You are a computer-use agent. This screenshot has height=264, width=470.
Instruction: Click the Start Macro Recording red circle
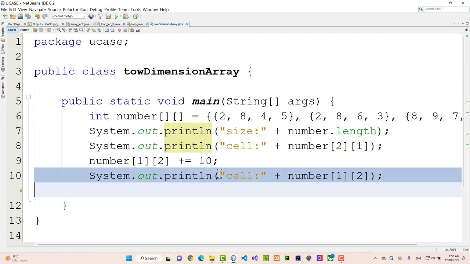[119, 30]
